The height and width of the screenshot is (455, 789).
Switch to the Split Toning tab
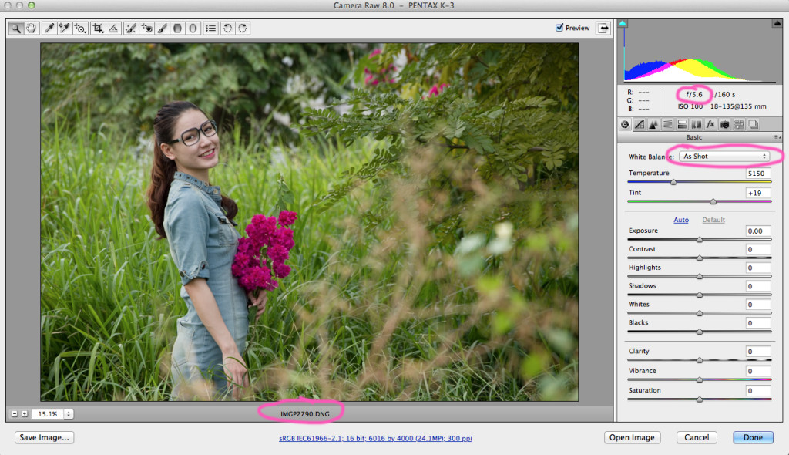pos(682,124)
